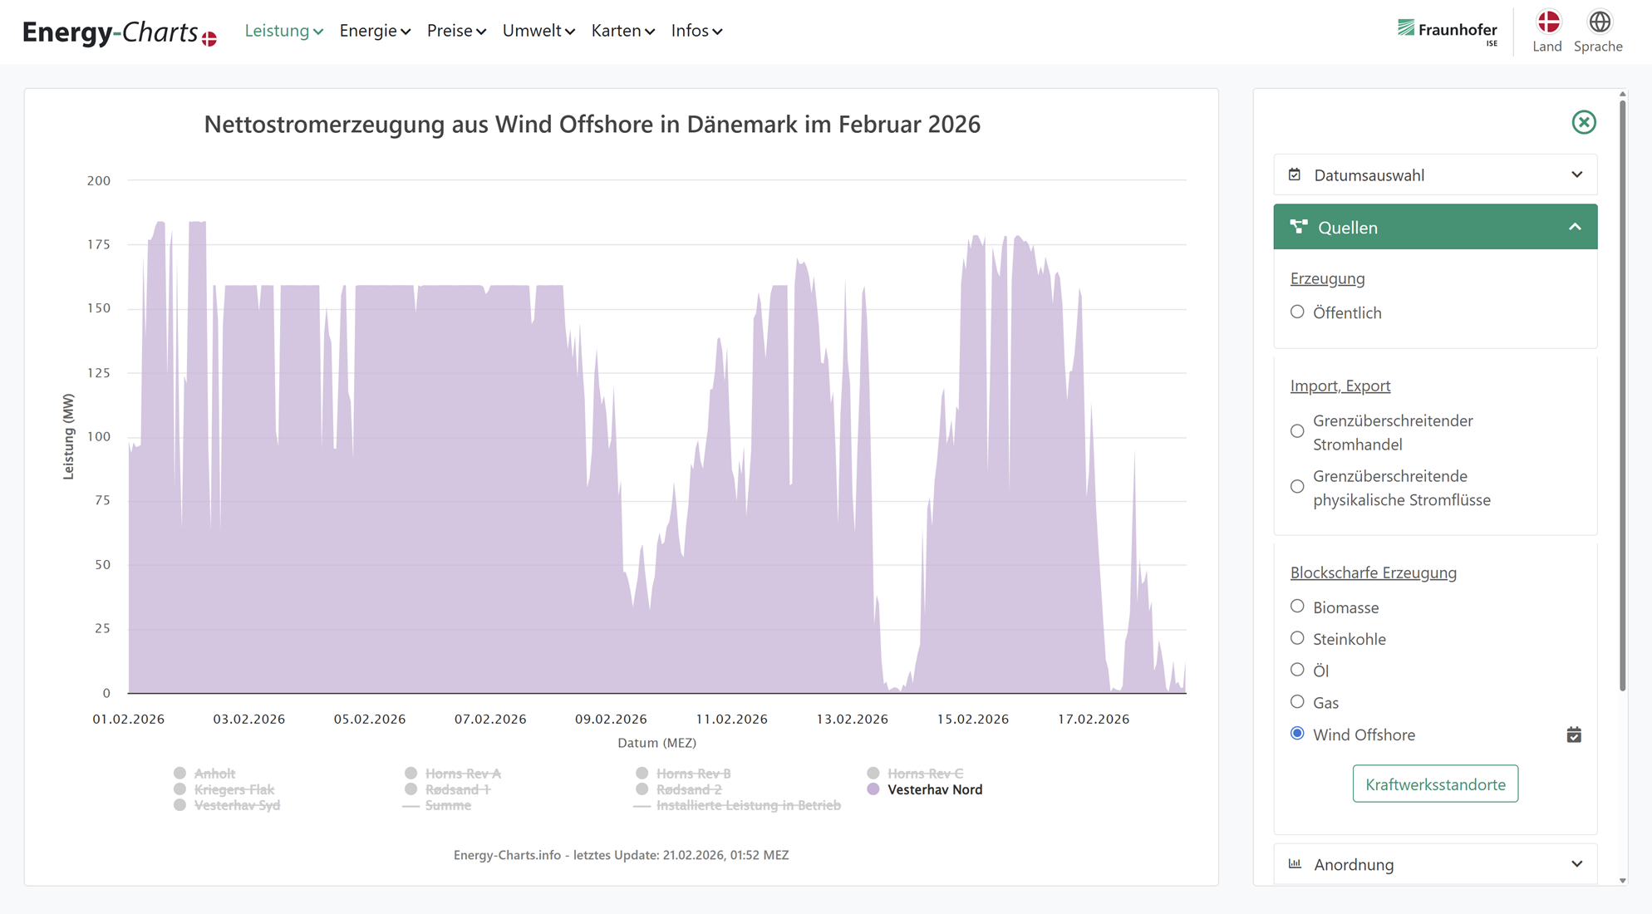Click the calendar icon in Datumsauswahl
The image size is (1652, 914).
[x=1295, y=174]
